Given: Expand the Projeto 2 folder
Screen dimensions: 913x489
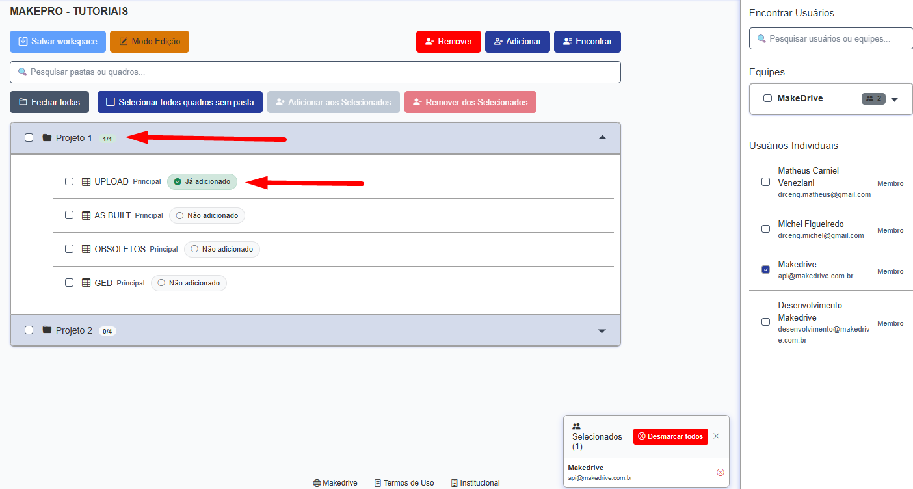Looking at the screenshot, I should (602, 330).
